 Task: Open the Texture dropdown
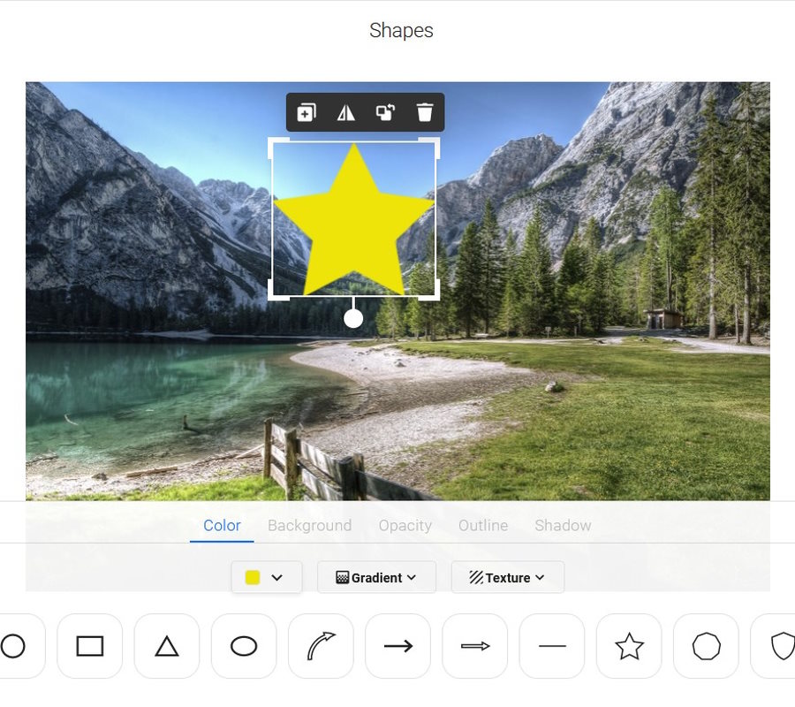pyautogui.click(x=507, y=577)
